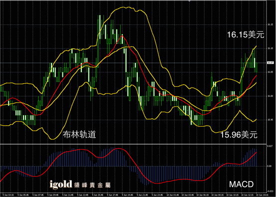Click the 16.00 price axis label
Viewport: 276px width, 197px height.
[270, 96]
